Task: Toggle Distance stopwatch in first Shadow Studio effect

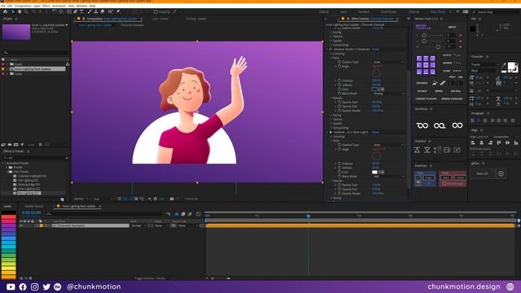Action: coord(339,81)
